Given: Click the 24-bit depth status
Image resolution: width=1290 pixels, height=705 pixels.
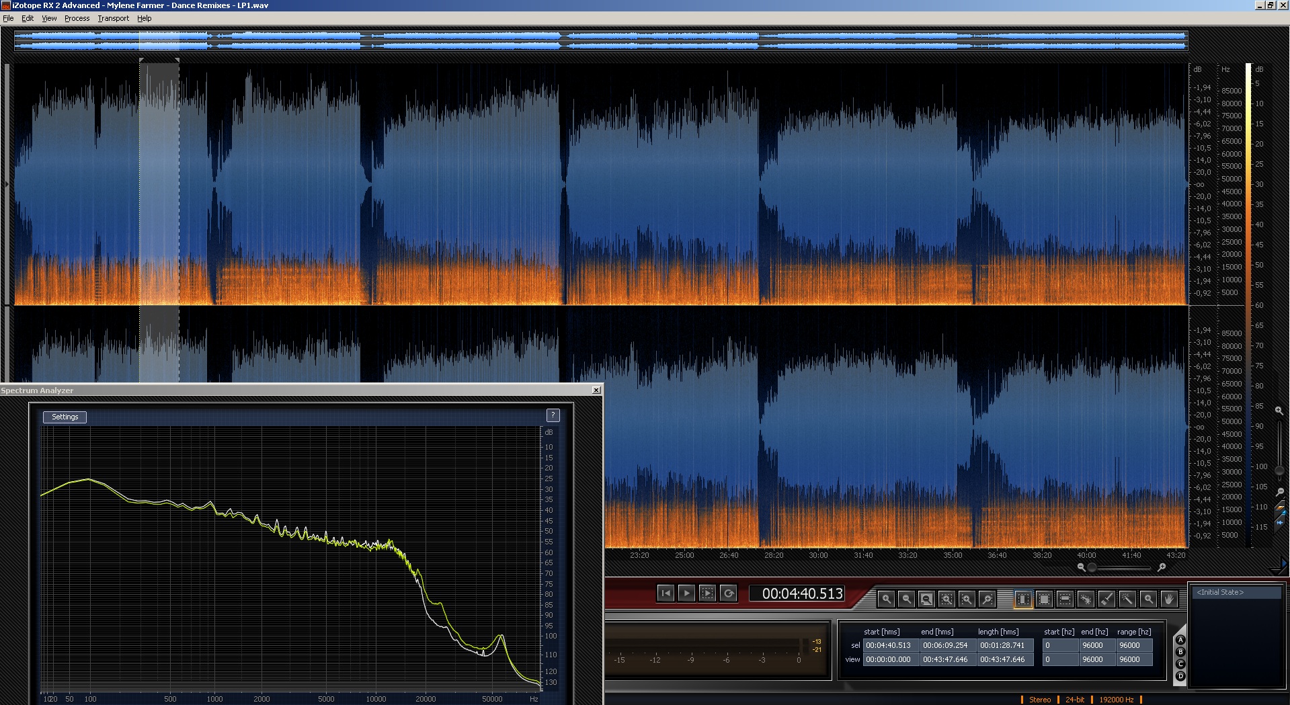Looking at the screenshot, I should (1075, 700).
